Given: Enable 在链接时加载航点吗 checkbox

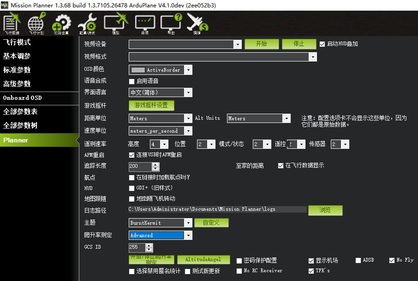Looking at the screenshot, I should pyautogui.click(x=131, y=177).
